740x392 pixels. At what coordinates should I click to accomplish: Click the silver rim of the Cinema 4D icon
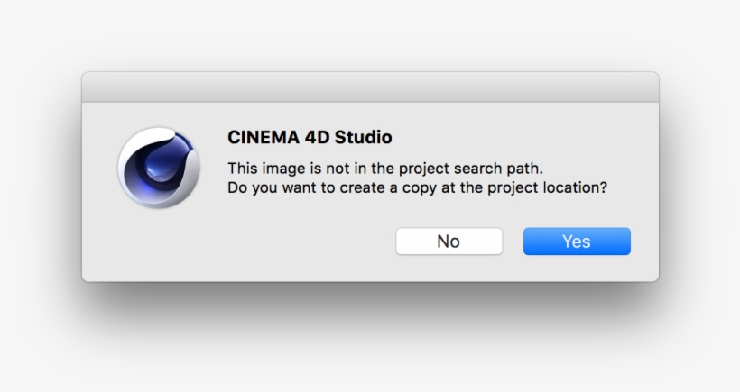coord(125,181)
